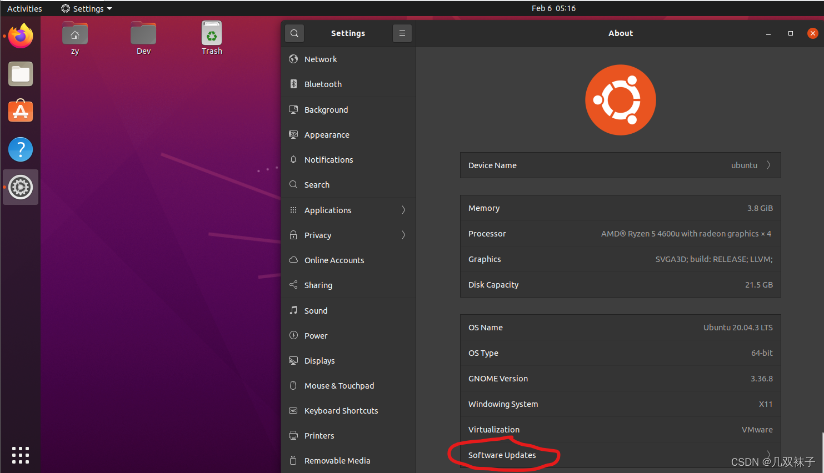Click the Removable Media icon

click(293, 460)
